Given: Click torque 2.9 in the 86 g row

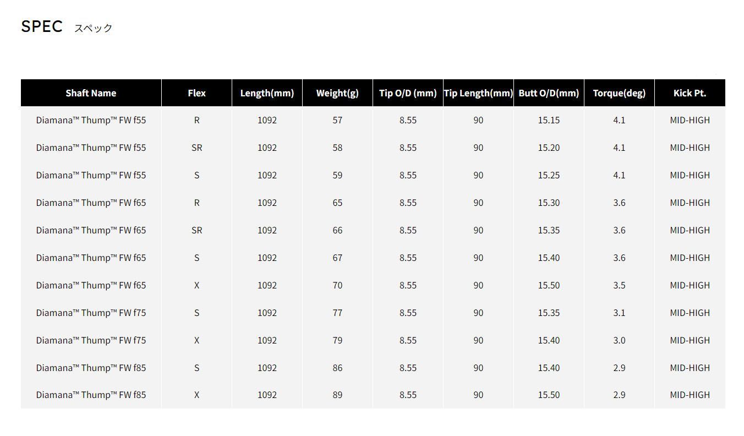Looking at the screenshot, I should click(x=619, y=368).
